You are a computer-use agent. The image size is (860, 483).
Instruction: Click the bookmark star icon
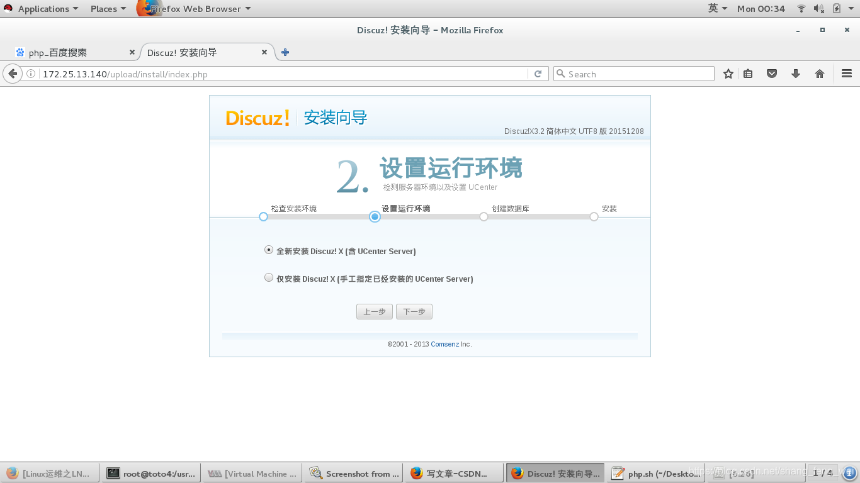tap(728, 74)
